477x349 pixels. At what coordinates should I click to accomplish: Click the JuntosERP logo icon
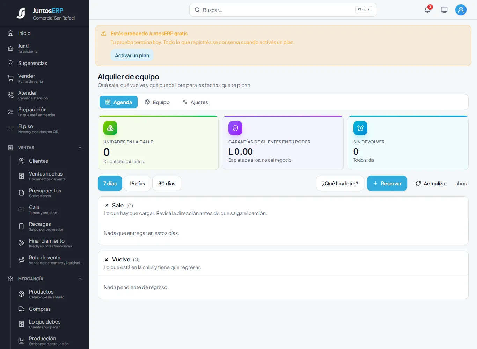click(21, 13)
